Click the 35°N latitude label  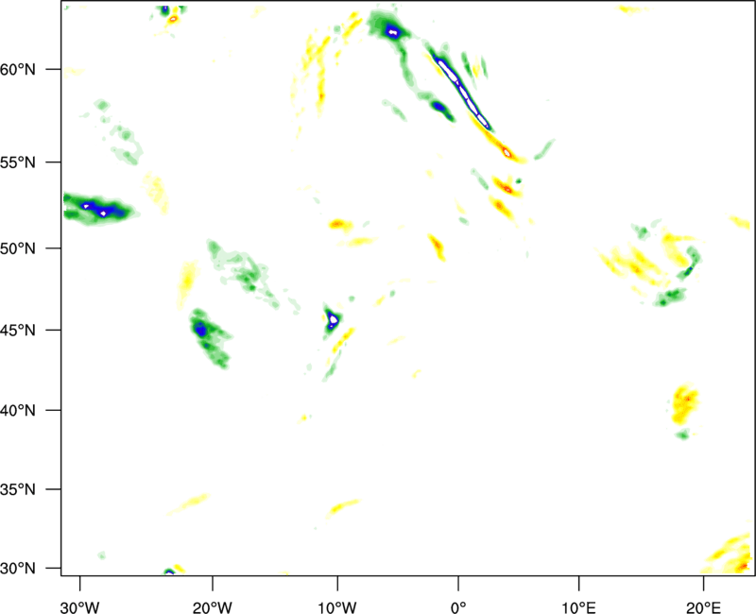18,489
